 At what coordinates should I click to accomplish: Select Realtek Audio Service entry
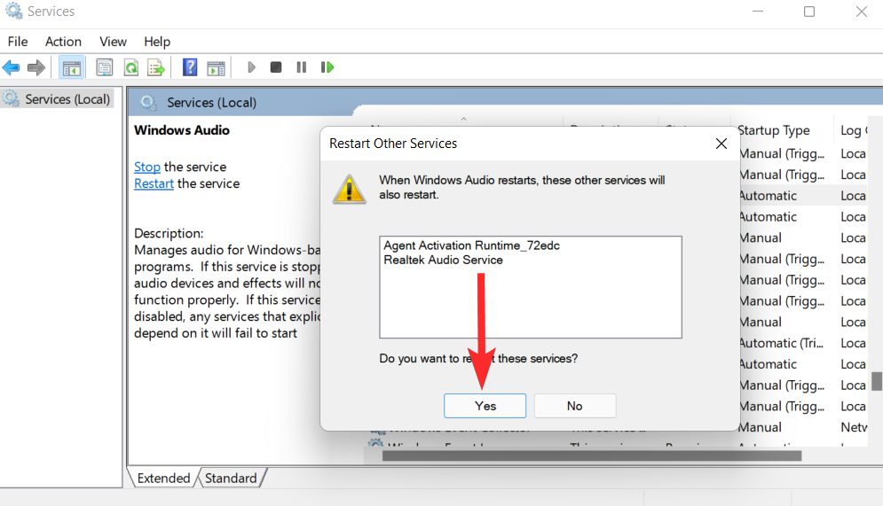tap(443, 260)
